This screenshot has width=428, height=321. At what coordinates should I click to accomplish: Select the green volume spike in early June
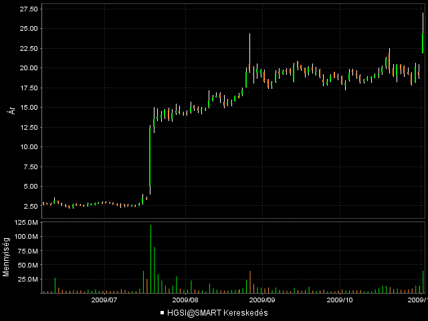pos(55,286)
